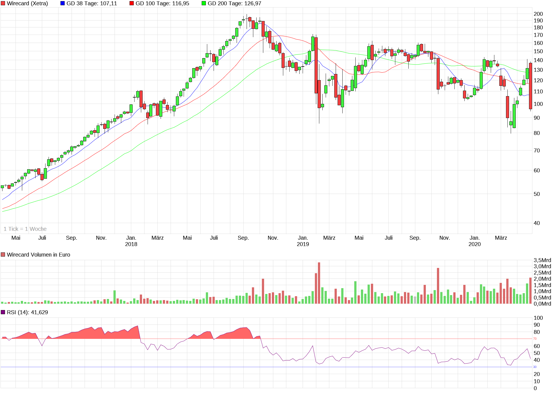Click the 'RSI (14): 41,629' label
Screen dimensions: 554x394
(x=27, y=312)
